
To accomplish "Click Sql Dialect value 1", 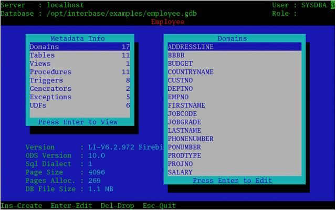I will [x=90, y=164].
